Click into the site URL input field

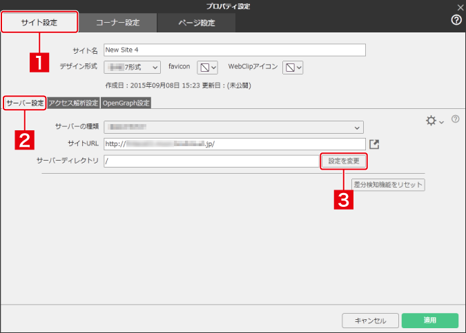coord(235,144)
